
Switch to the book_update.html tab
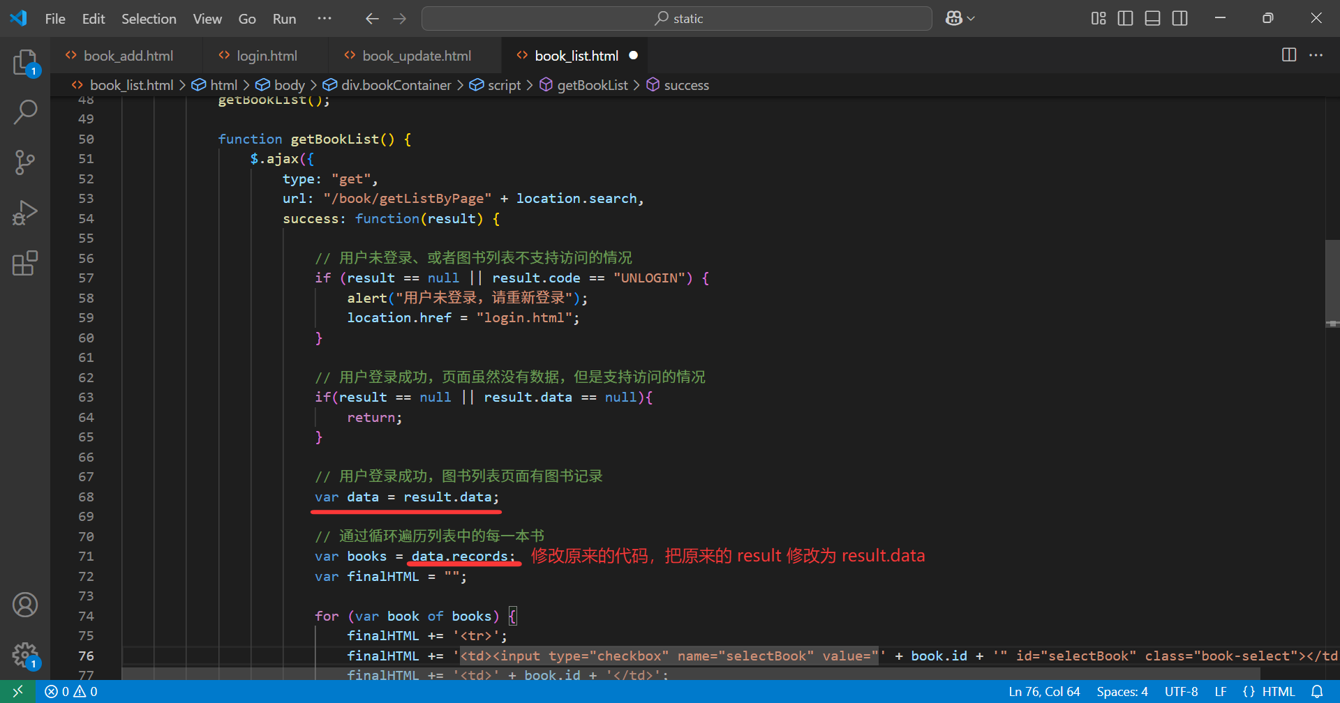(415, 56)
